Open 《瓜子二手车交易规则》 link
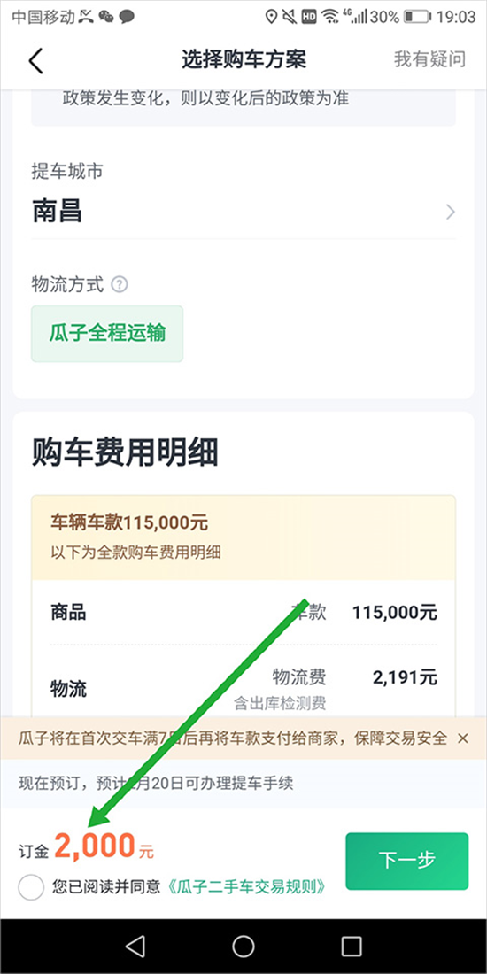Viewport: 487px width, 974px height. [246, 887]
